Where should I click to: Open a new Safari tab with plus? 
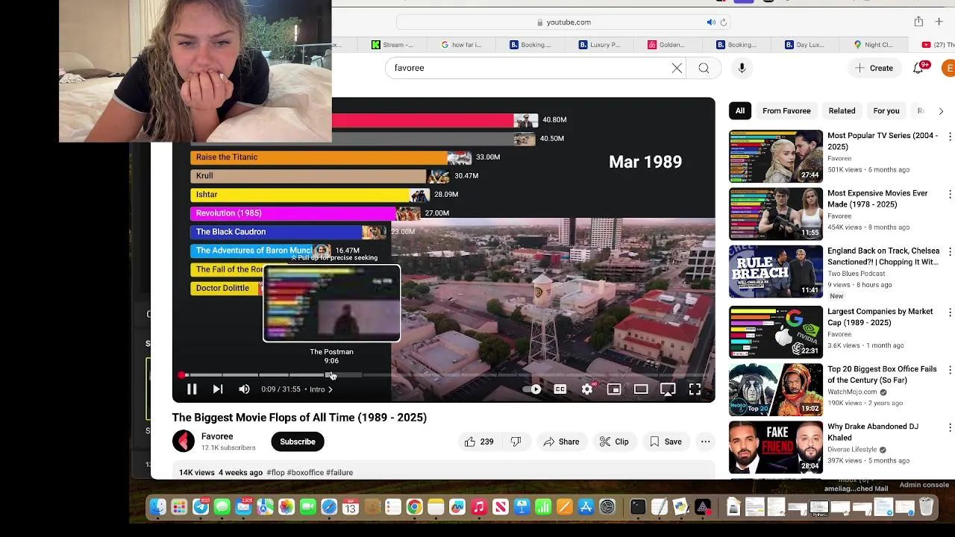[x=939, y=22]
